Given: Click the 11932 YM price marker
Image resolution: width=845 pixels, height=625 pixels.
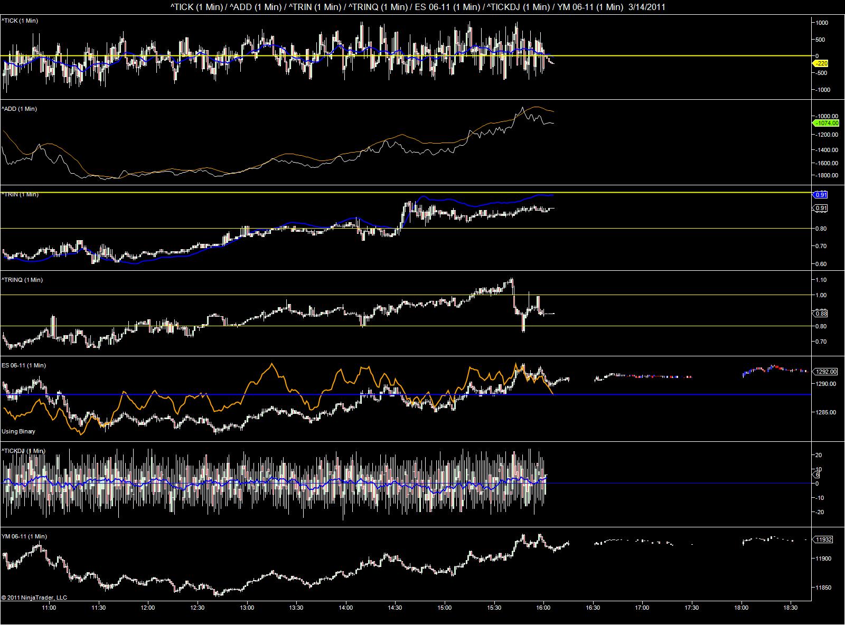Looking at the screenshot, I should tap(823, 539).
